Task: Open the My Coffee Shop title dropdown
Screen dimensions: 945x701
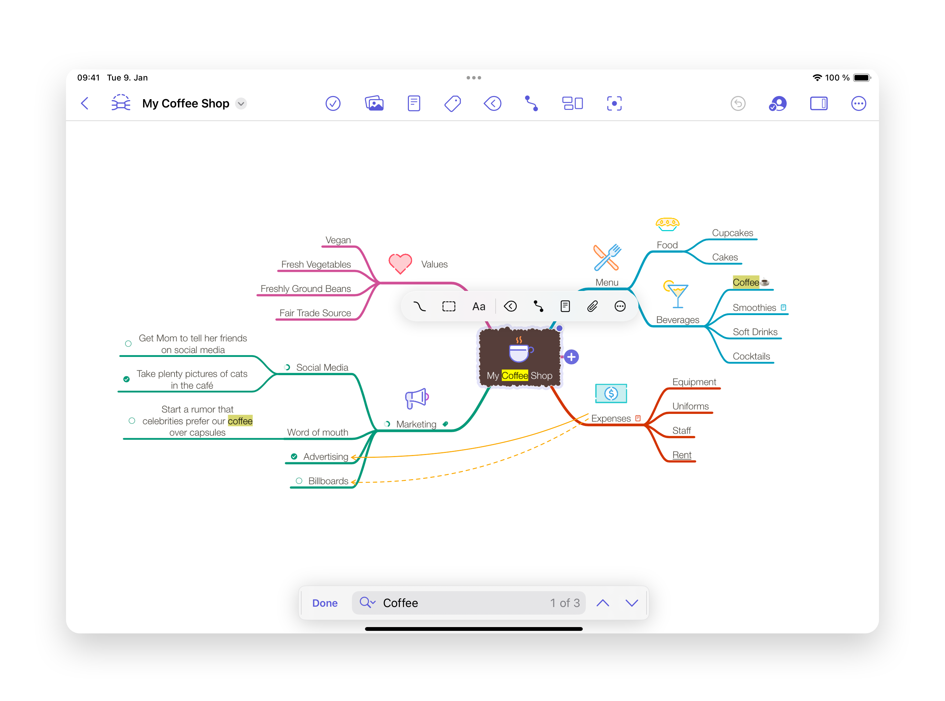Action: (x=241, y=103)
